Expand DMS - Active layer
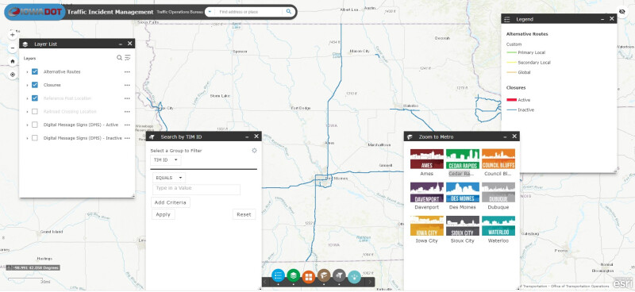 pyautogui.click(x=27, y=125)
